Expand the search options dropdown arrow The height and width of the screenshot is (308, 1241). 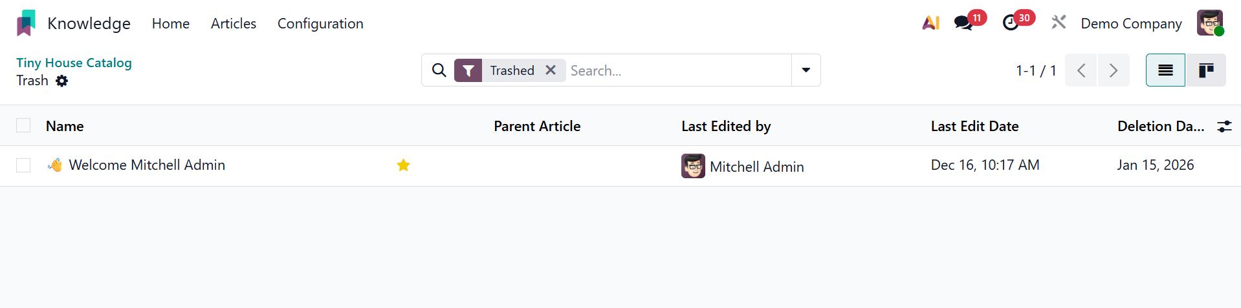point(806,70)
